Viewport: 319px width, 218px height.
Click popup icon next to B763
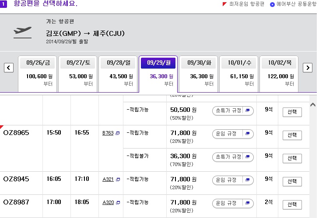coord(118,133)
